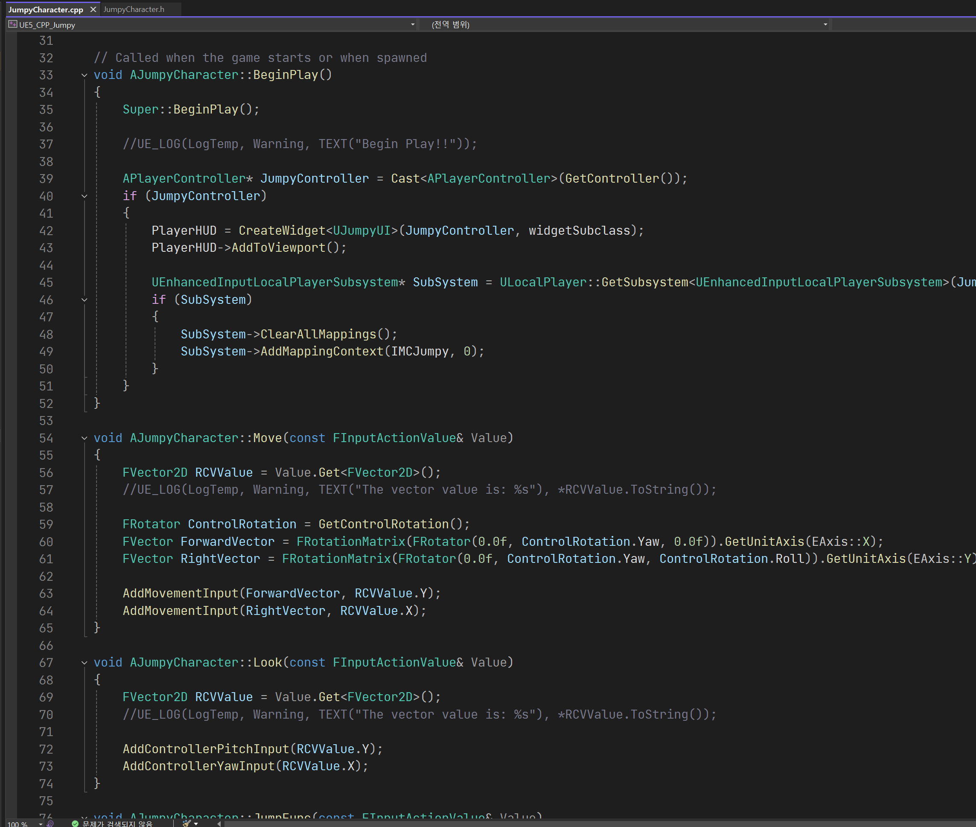Click line number 45 in the margin

46,282
